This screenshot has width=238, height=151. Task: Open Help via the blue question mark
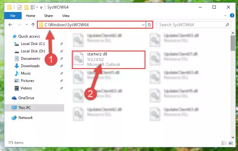tap(232, 15)
